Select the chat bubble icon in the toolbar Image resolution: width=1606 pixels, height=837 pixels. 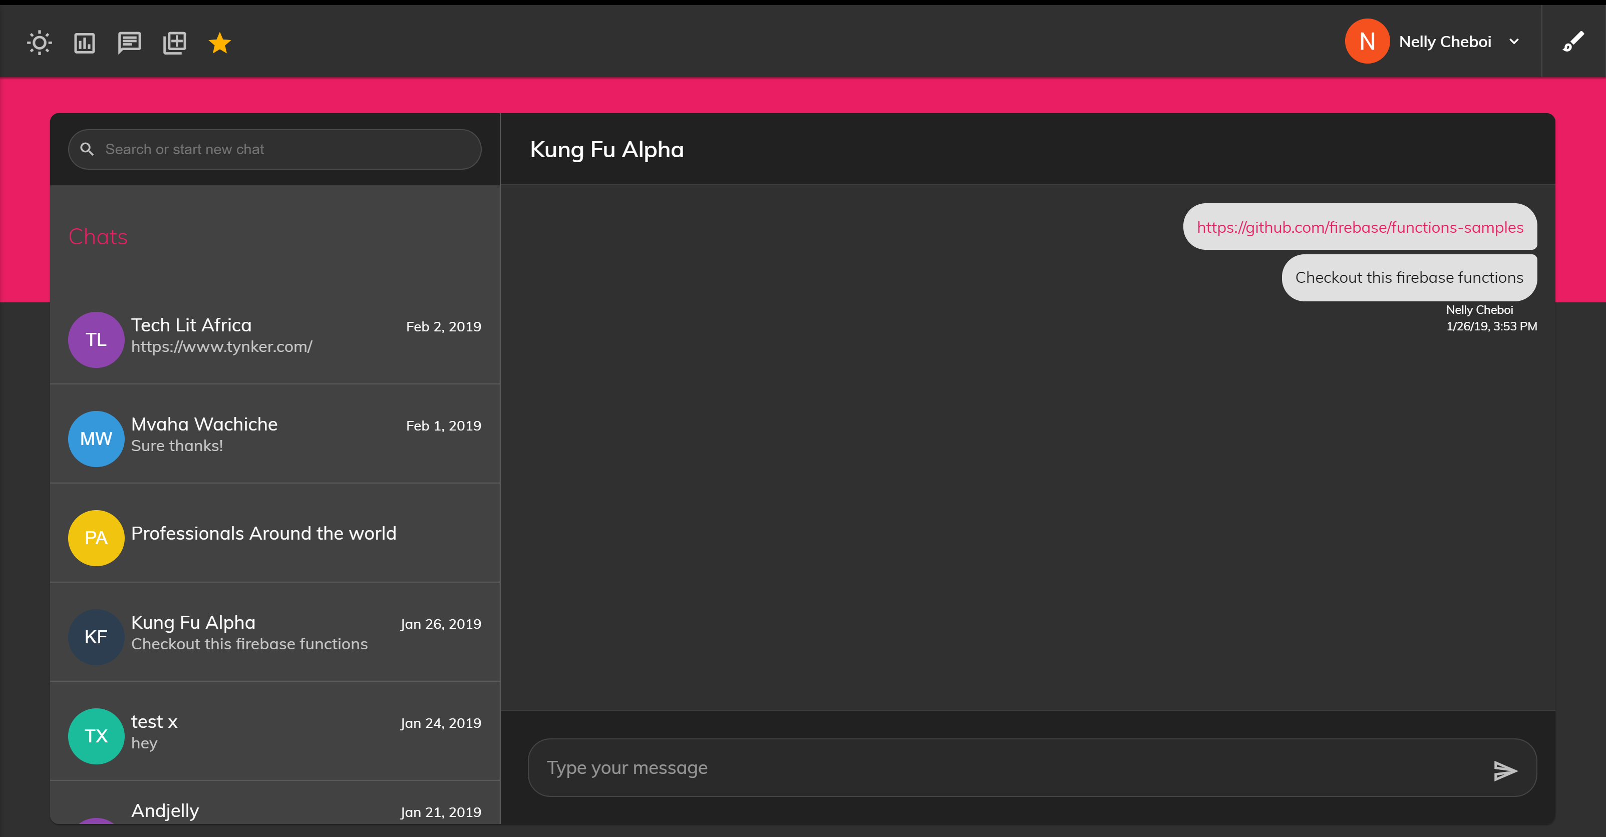pos(129,42)
